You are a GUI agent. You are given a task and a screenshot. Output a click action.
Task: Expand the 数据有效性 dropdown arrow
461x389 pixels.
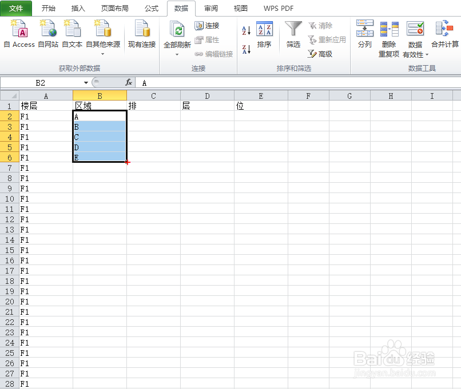pos(427,55)
